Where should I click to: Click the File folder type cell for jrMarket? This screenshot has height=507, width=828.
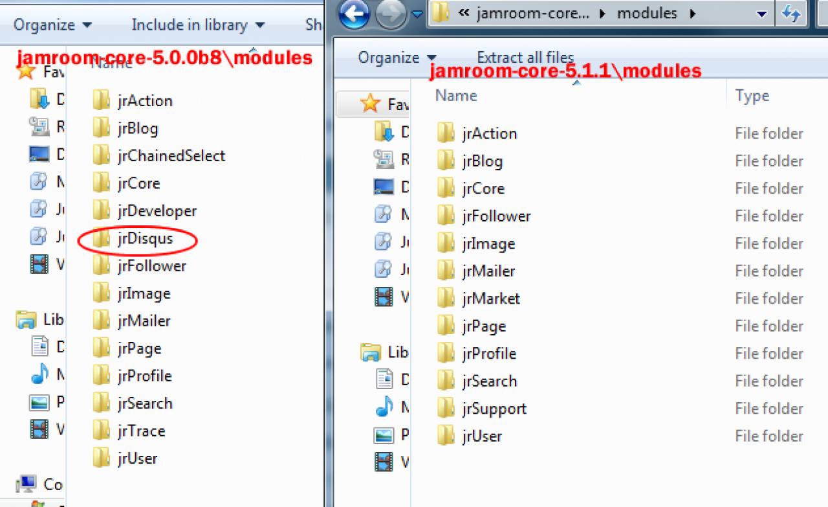tap(769, 299)
